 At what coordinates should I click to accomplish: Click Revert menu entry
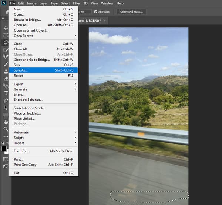[43, 76]
